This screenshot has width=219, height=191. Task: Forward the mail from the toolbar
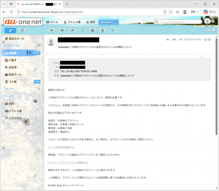(73, 31)
